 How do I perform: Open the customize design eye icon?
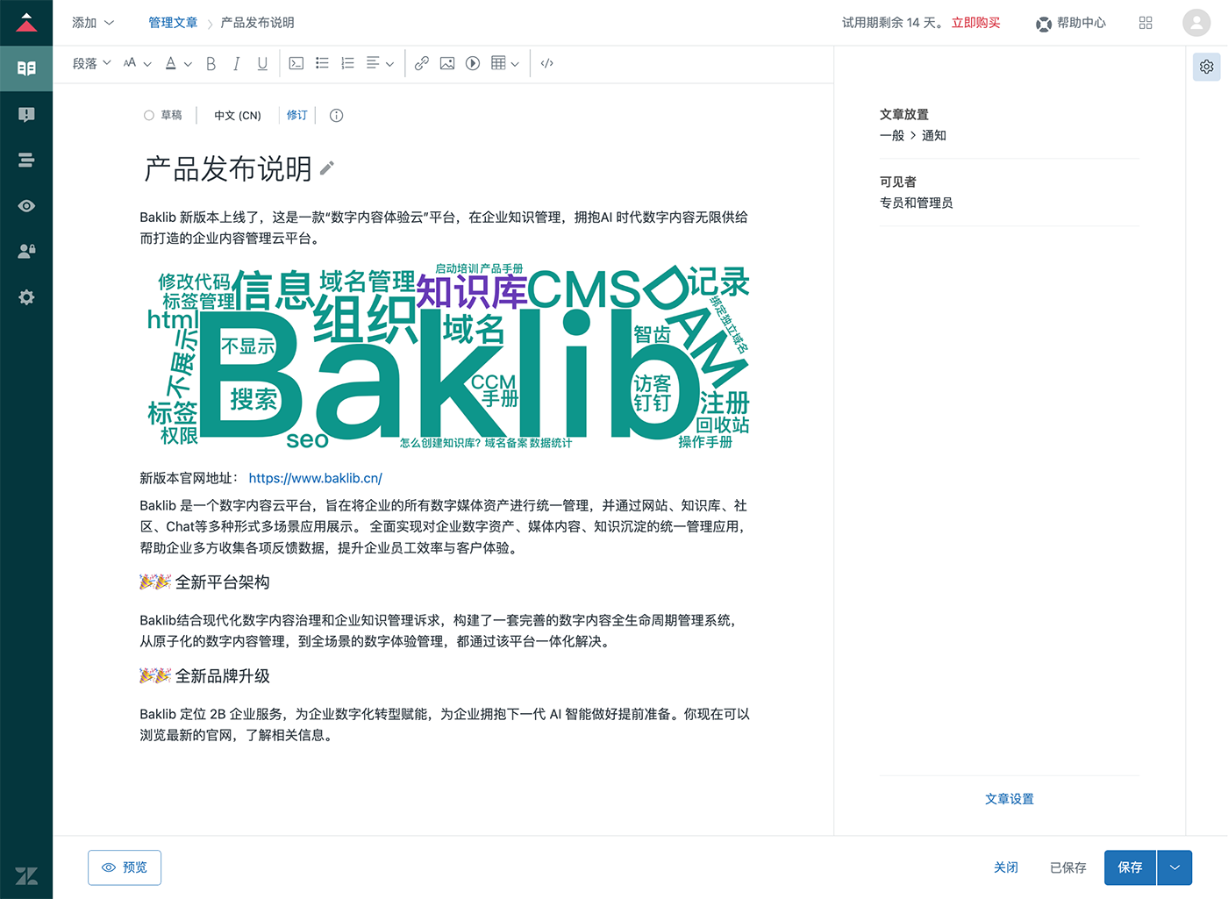26,206
